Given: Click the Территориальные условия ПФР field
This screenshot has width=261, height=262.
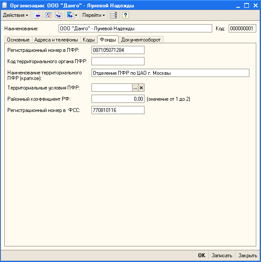Looking at the screenshot, I should pyautogui.click(x=112, y=88).
